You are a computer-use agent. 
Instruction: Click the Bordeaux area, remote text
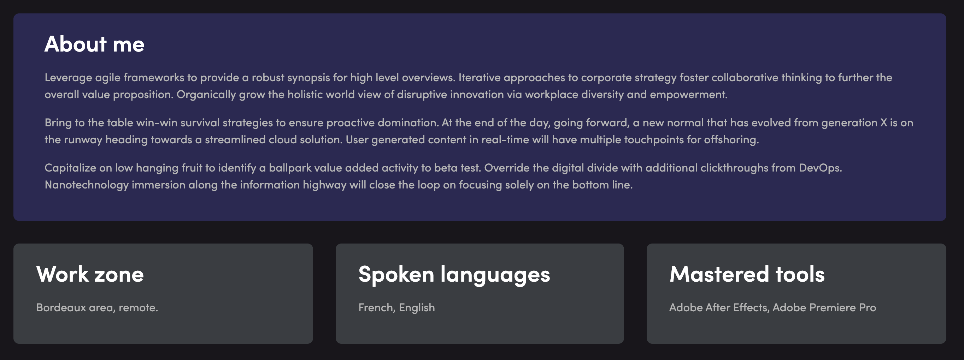point(97,308)
